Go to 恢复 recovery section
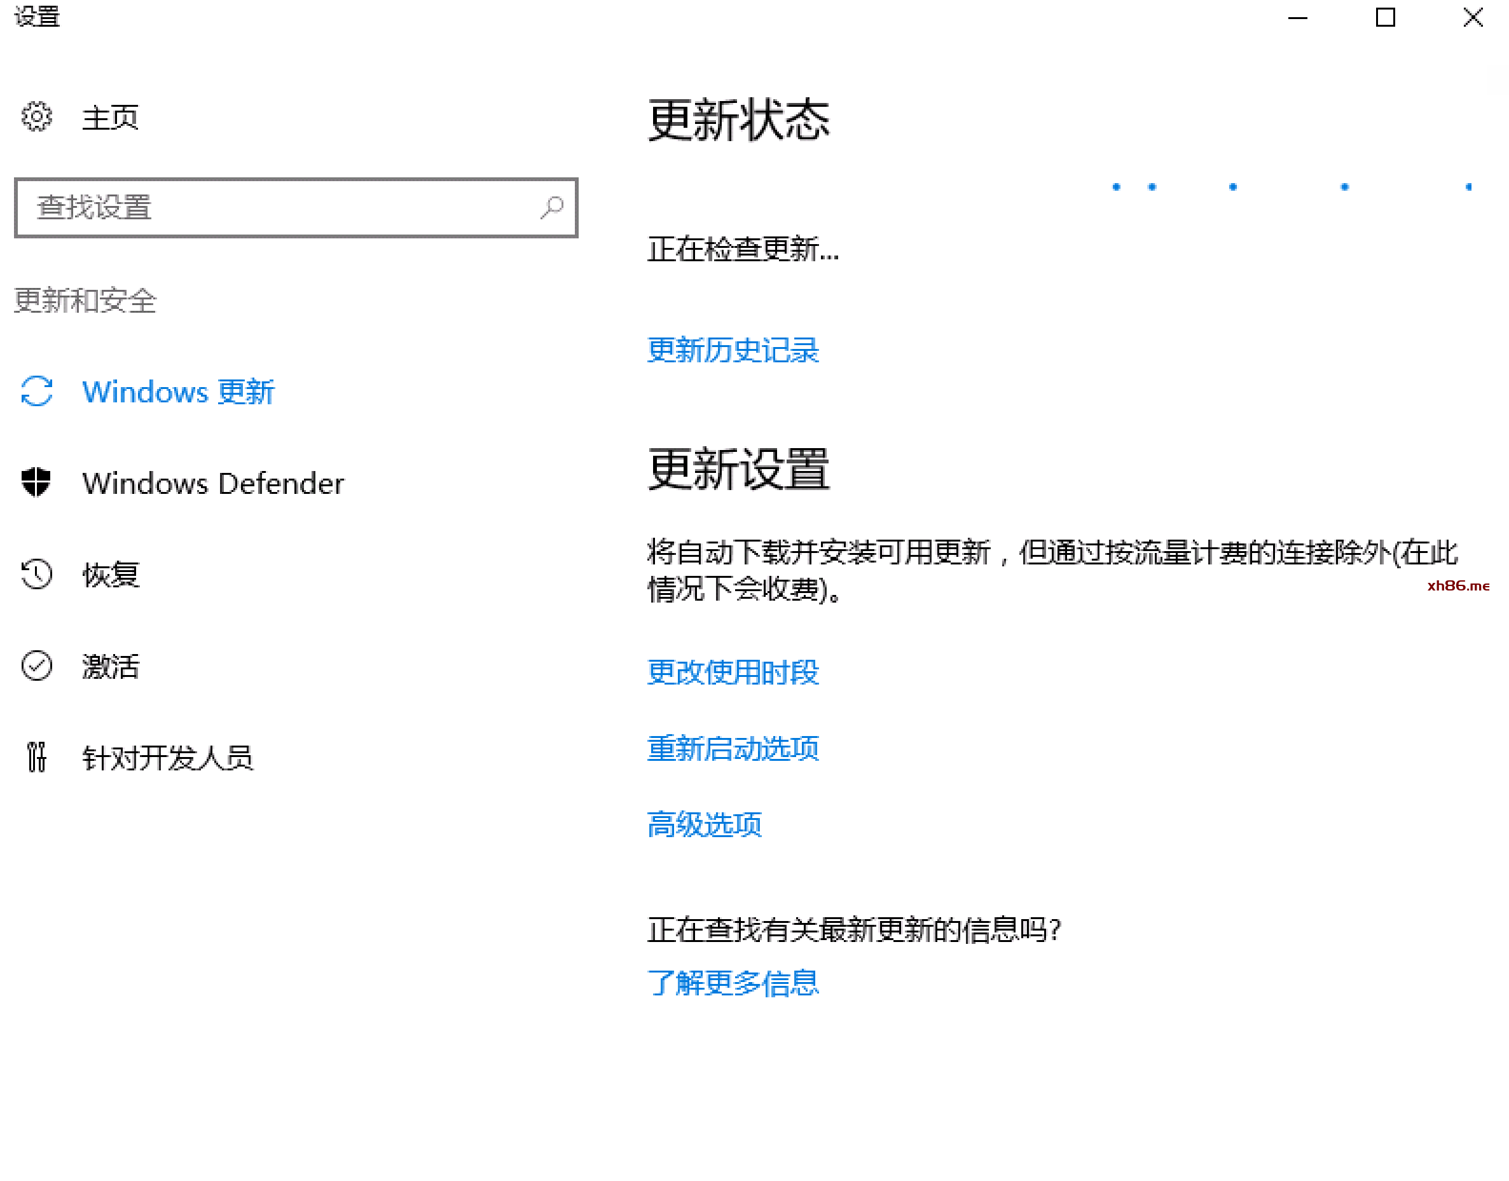Screen dimensions: 1509x1181 click(x=111, y=575)
